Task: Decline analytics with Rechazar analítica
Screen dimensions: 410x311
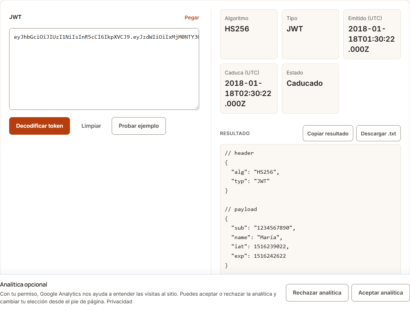Action: 317,293
